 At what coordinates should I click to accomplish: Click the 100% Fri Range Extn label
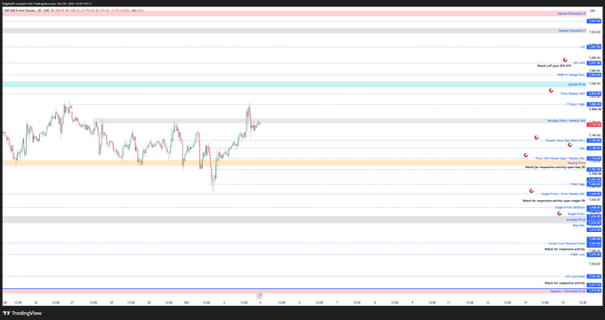coord(570,75)
